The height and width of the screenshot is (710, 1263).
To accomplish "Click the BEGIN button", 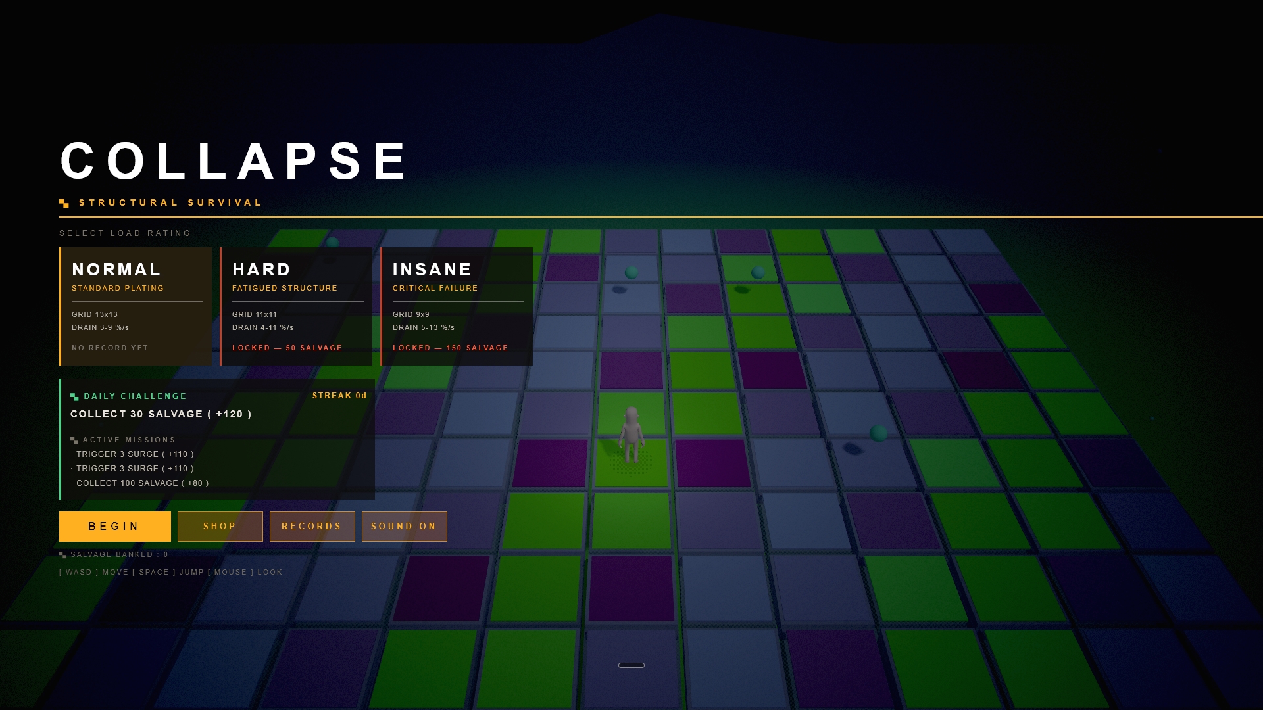I will (115, 527).
